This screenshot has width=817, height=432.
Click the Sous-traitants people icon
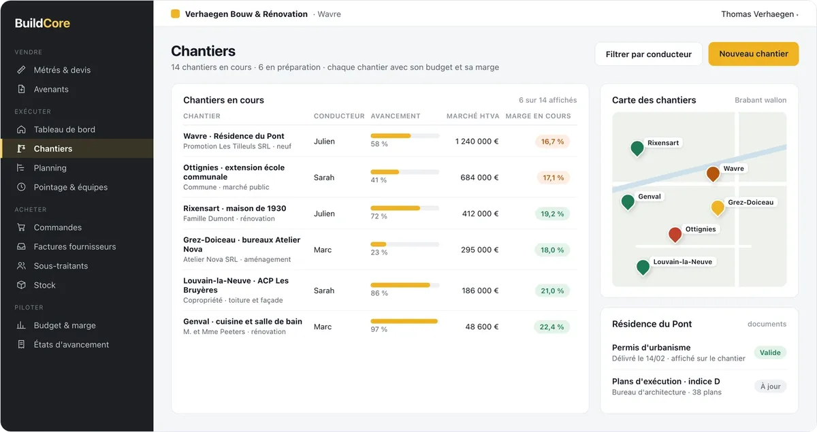click(21, 266)
